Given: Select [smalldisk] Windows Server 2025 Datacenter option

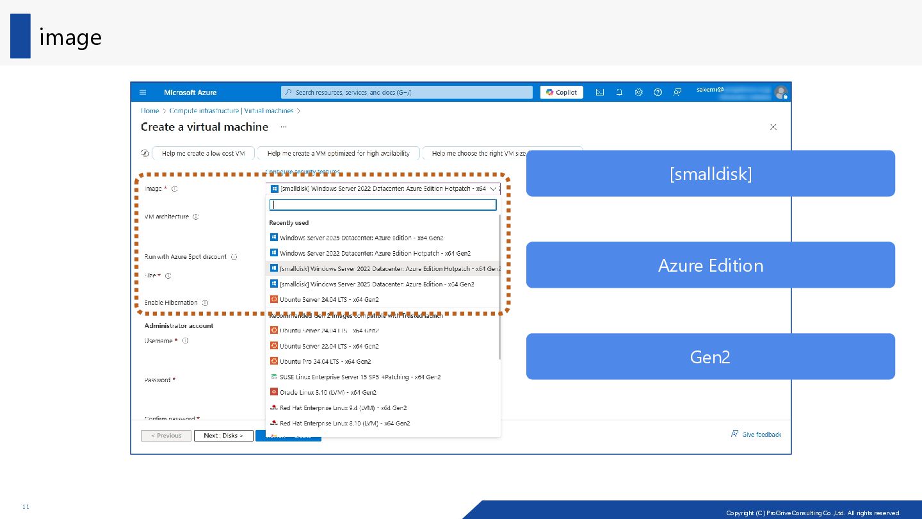Looking at the screenshot, I should [x=383, y=284].
